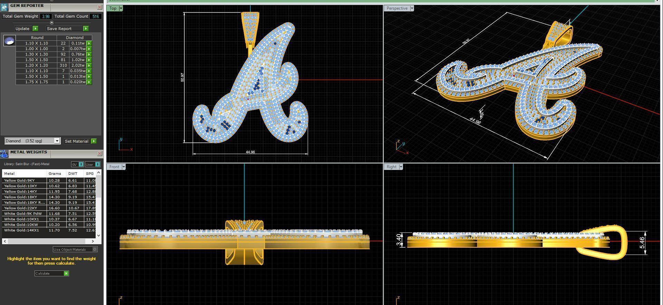
Task: Click the Metal column header
Action: (24, 173)
